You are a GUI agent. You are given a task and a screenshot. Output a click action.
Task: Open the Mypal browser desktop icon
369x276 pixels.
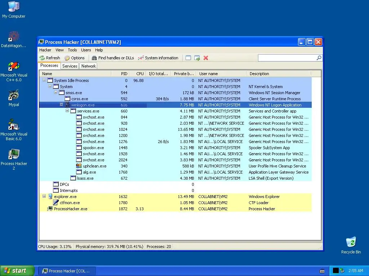pos(14,98)
